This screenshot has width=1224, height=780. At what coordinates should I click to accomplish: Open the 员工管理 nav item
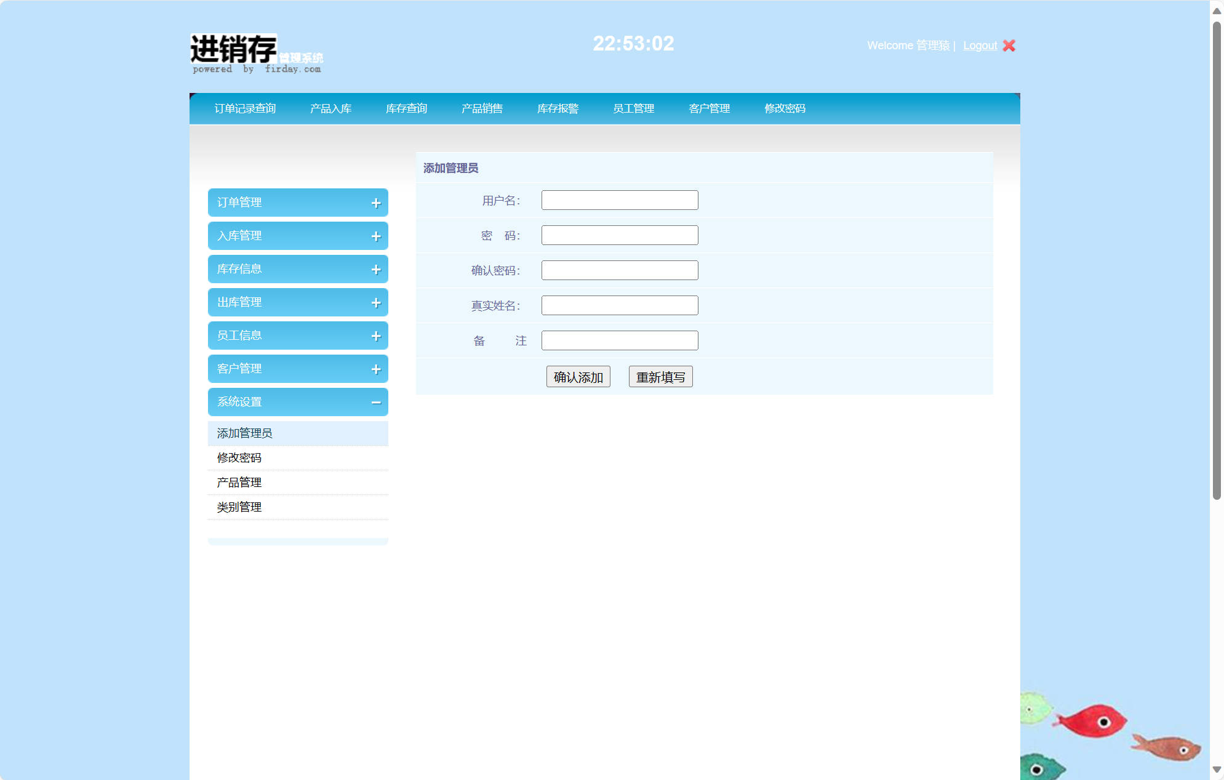[633, 108]
